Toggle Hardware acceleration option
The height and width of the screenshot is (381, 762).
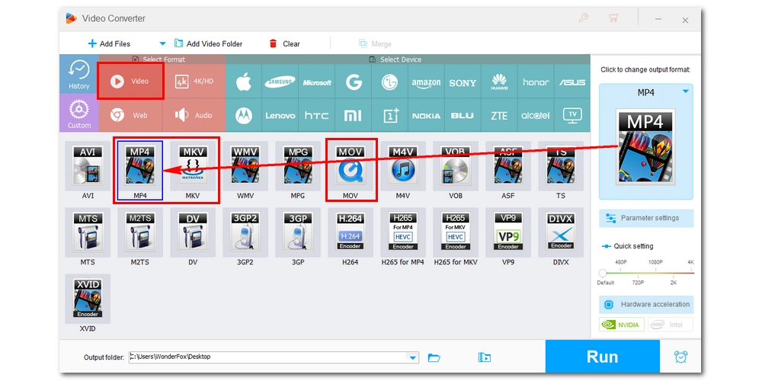(646, 304)
